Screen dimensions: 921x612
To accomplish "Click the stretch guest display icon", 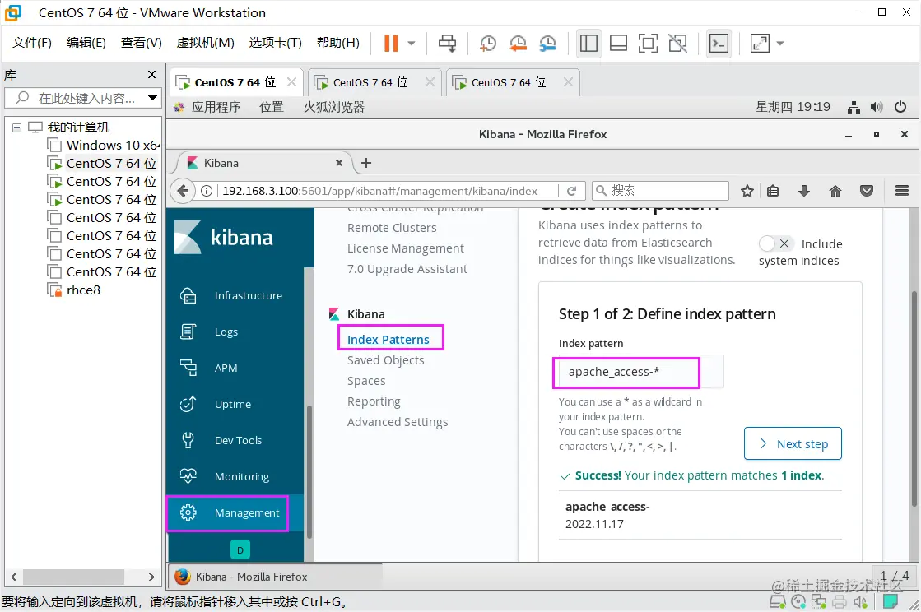I will tap(760, 43).
